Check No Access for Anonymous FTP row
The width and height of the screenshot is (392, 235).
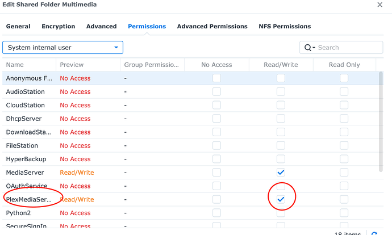click(x=217, y=78)
